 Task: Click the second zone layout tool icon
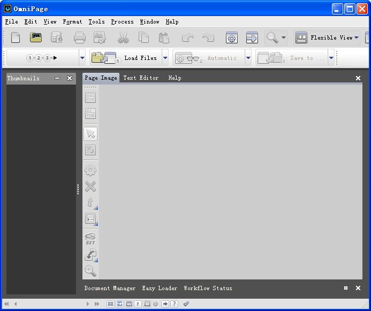[x=90, y=113]
